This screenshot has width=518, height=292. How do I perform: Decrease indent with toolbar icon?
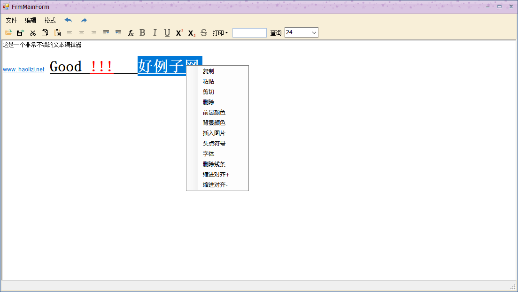[118, 33]
